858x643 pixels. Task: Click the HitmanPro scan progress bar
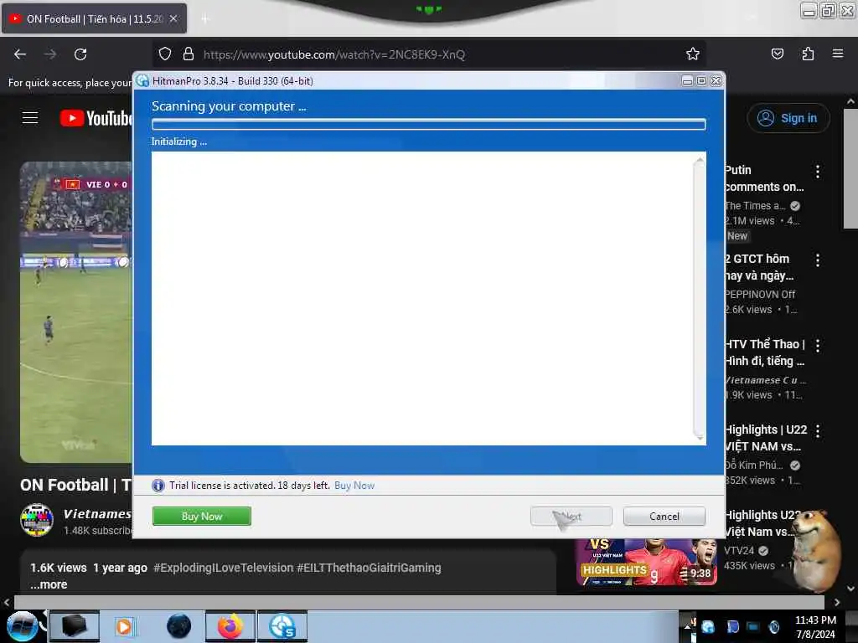coord(428,124)
